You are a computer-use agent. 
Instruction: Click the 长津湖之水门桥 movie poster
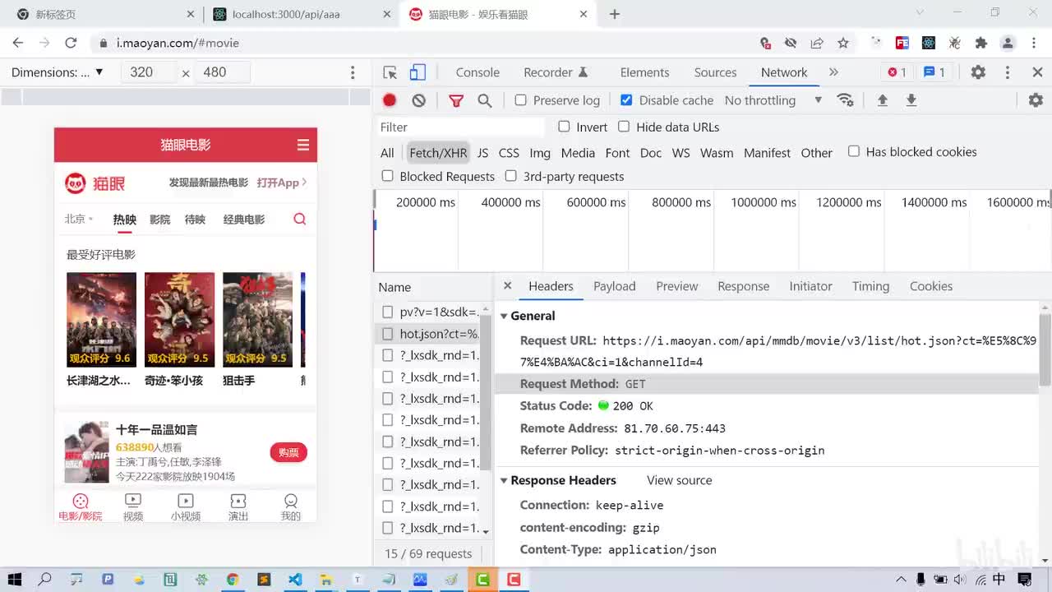coord(101,320)
